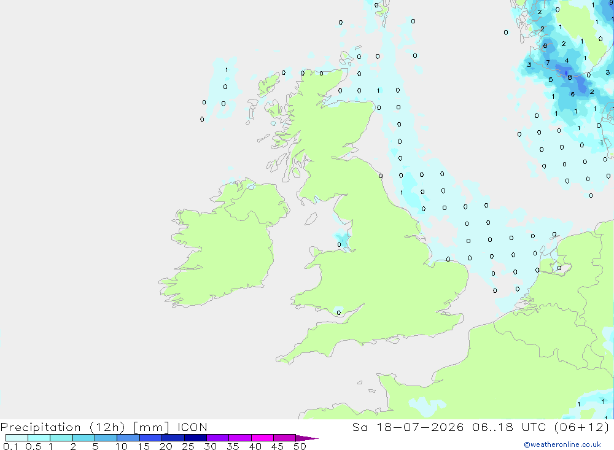Choose the 25–30 mm navy legend swatch

[195, 438]
